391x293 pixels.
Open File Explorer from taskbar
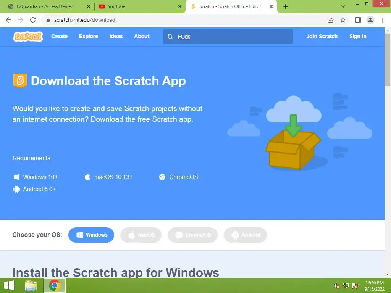pos(31,285)
